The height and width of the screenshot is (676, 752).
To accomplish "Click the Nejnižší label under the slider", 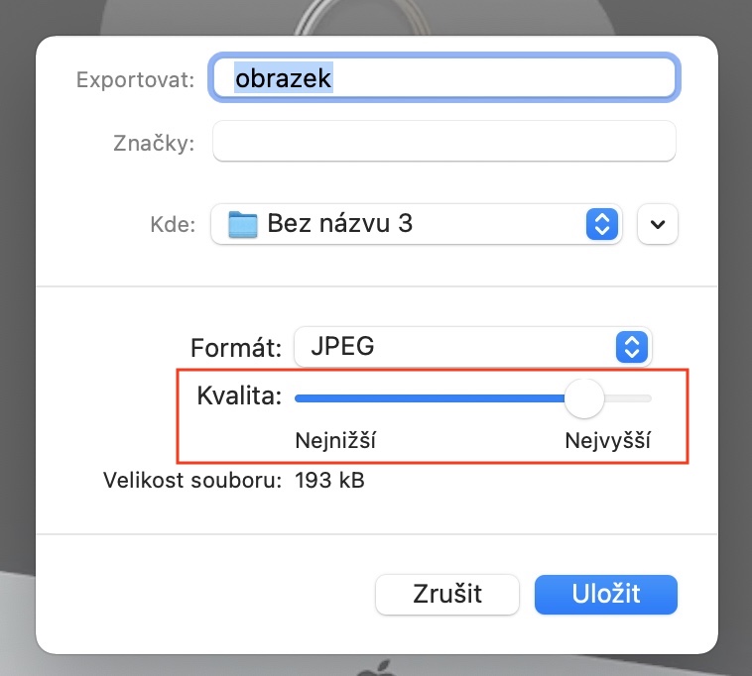I will (335, 440).
